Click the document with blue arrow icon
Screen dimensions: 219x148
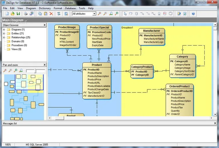point(179,14)
